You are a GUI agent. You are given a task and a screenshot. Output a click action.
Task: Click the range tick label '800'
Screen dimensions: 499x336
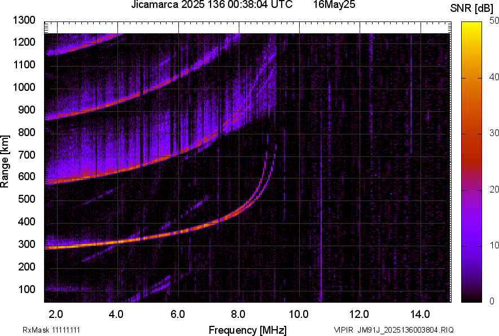(x=27, y=132)
